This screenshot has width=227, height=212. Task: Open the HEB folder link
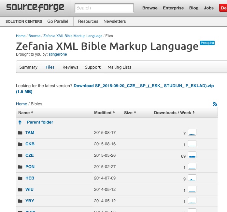coord(30,178)
